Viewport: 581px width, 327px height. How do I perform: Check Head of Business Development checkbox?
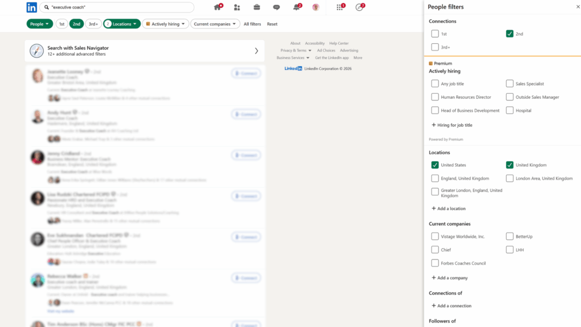tap(435, 111)
